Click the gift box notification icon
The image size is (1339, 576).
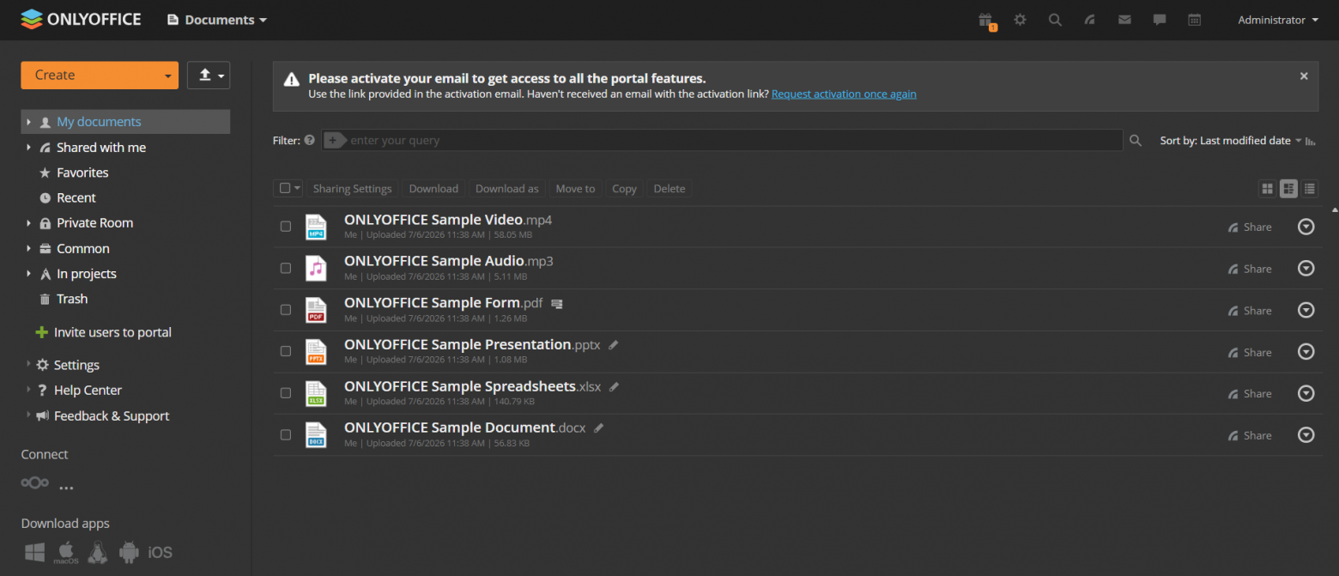click(985, 20)
